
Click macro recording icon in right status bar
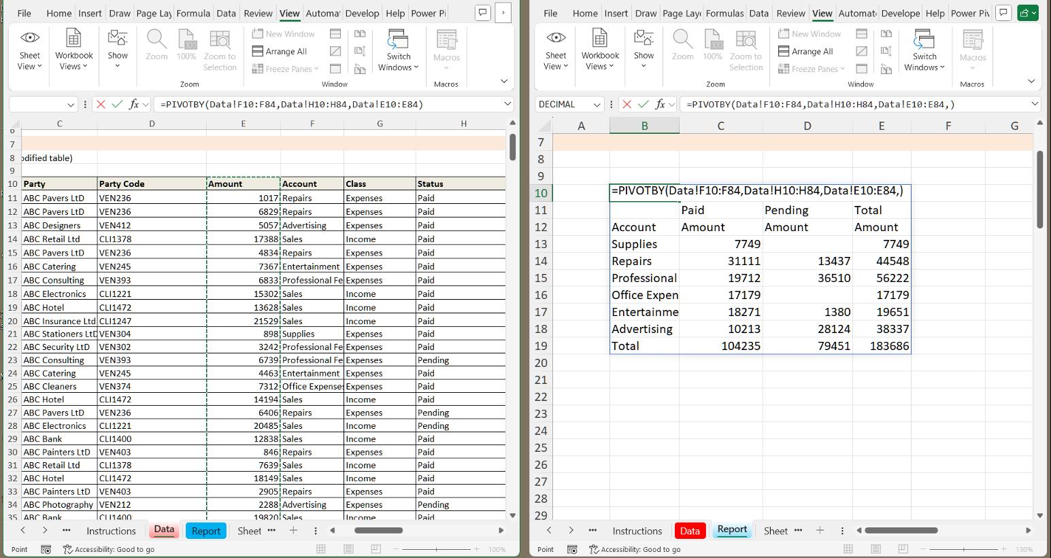click(572, 549)
